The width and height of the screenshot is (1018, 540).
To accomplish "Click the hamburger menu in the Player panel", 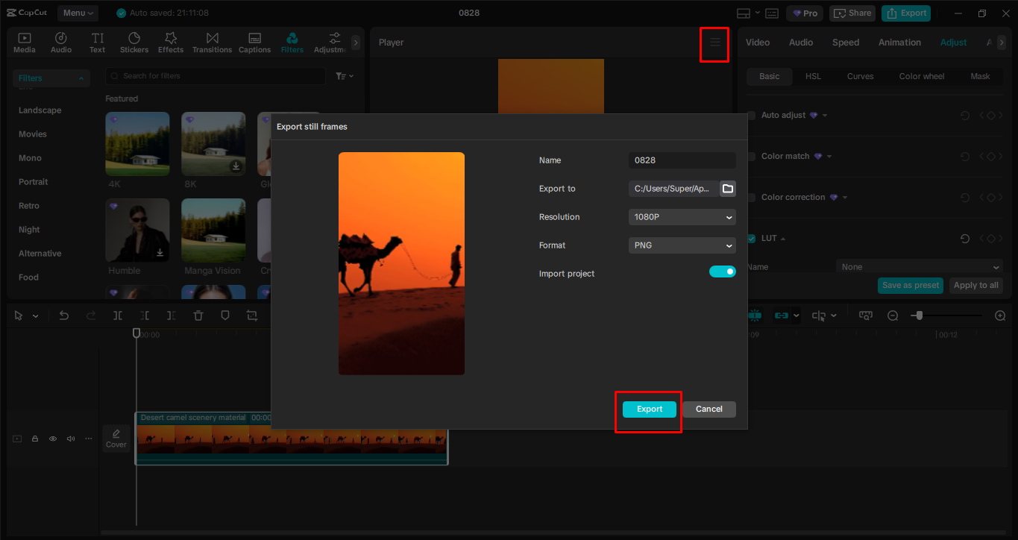I will (x=714, y=44).
